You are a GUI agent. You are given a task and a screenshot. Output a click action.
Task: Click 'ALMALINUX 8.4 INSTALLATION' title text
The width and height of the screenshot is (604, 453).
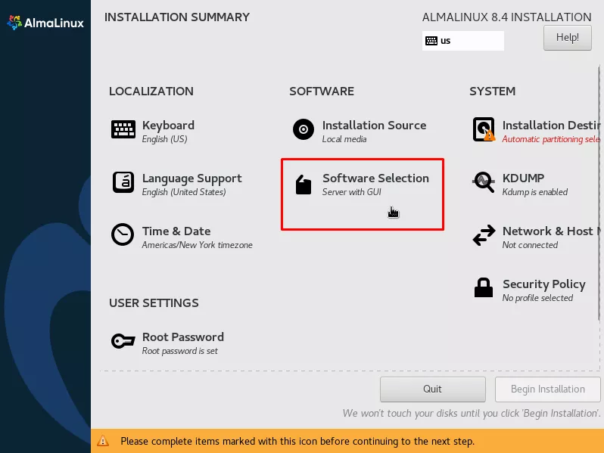(507, 17)
